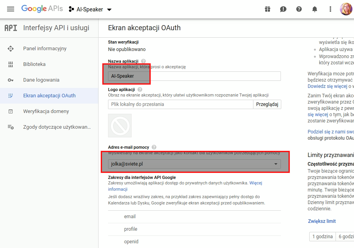The width and height of the screenshot is (354, 248).
Task: Open the three-dot settings menu
Action: 330,9
